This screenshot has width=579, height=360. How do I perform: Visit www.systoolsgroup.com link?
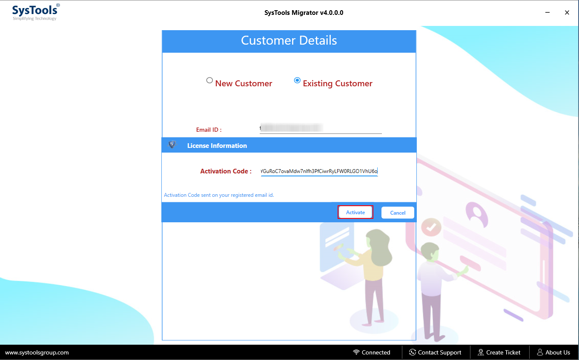(37, 352)
